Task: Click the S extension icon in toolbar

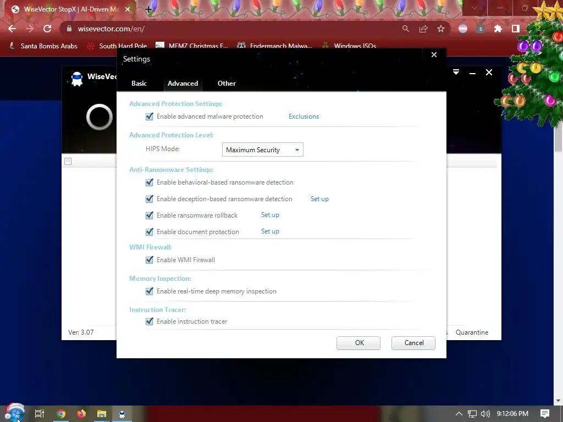Action: [x=481, y=29]
